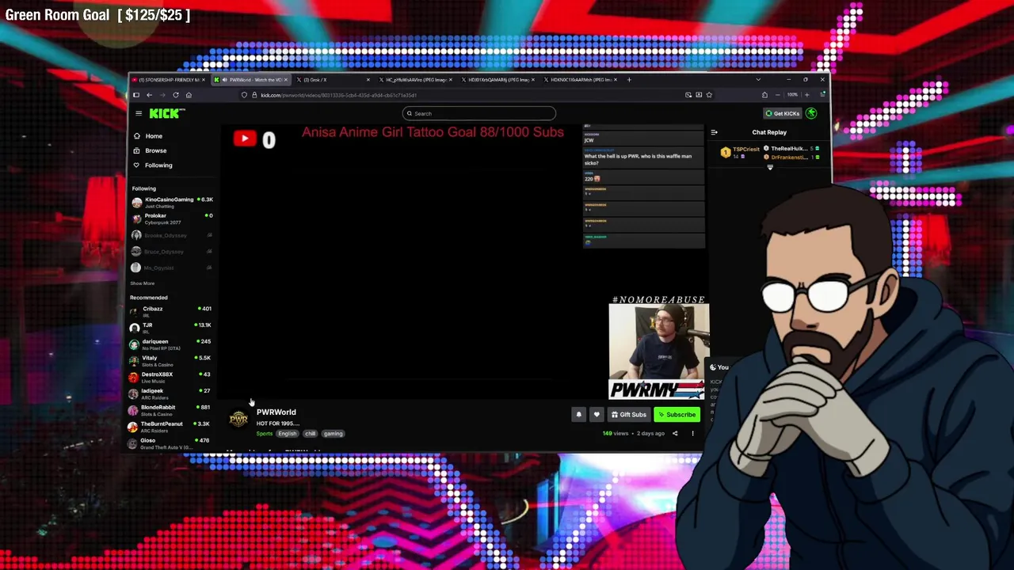
Task: Open the PWRWorld channel name link
Action: pos(276,412)
